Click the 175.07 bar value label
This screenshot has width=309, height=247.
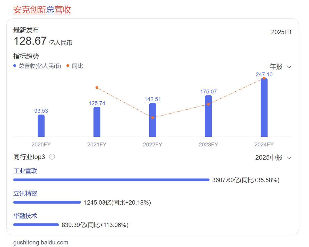pos(208,92)
